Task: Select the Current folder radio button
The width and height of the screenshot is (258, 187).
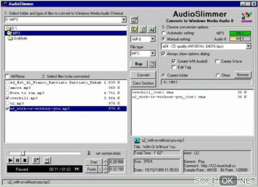Action: [163, 75]
